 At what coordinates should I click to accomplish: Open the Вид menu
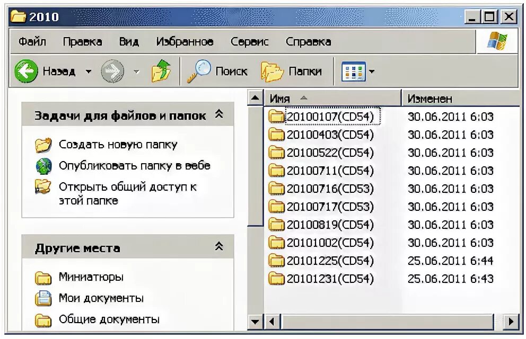[x=129, y=41]
